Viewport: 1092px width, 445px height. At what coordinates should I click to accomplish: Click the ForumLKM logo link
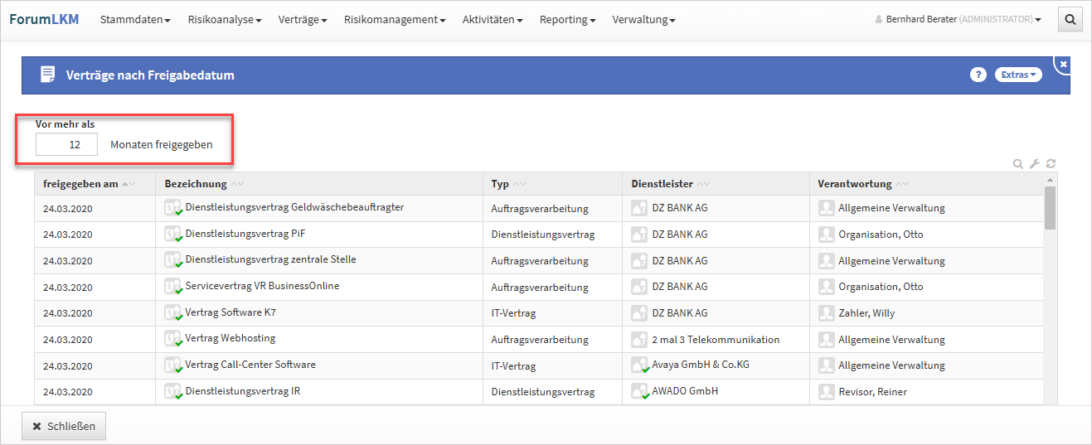click(44, 19)
